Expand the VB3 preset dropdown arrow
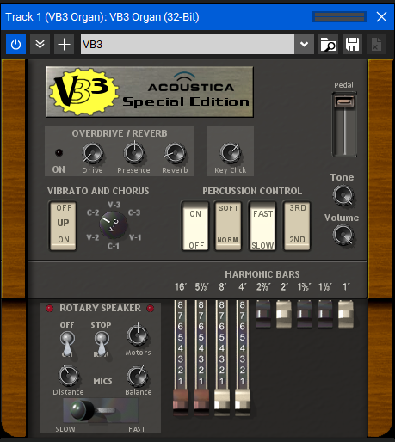Image resolution: width=395 pixels, height=442 pixels. 304,45
